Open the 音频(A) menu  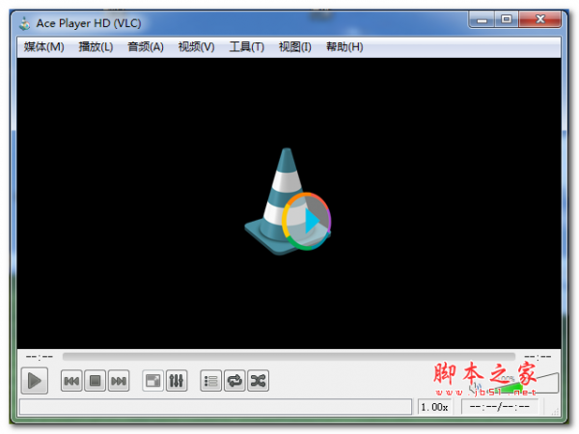click(x=146, y=47)
